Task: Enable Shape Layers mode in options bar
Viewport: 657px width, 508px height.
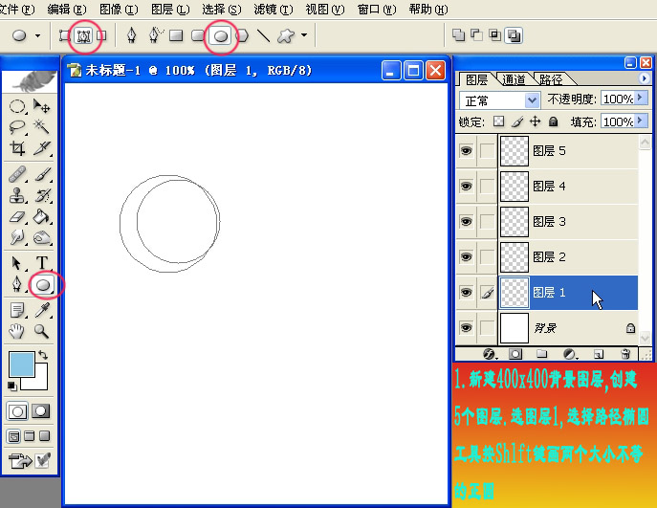Action: [x=64, y=36]
